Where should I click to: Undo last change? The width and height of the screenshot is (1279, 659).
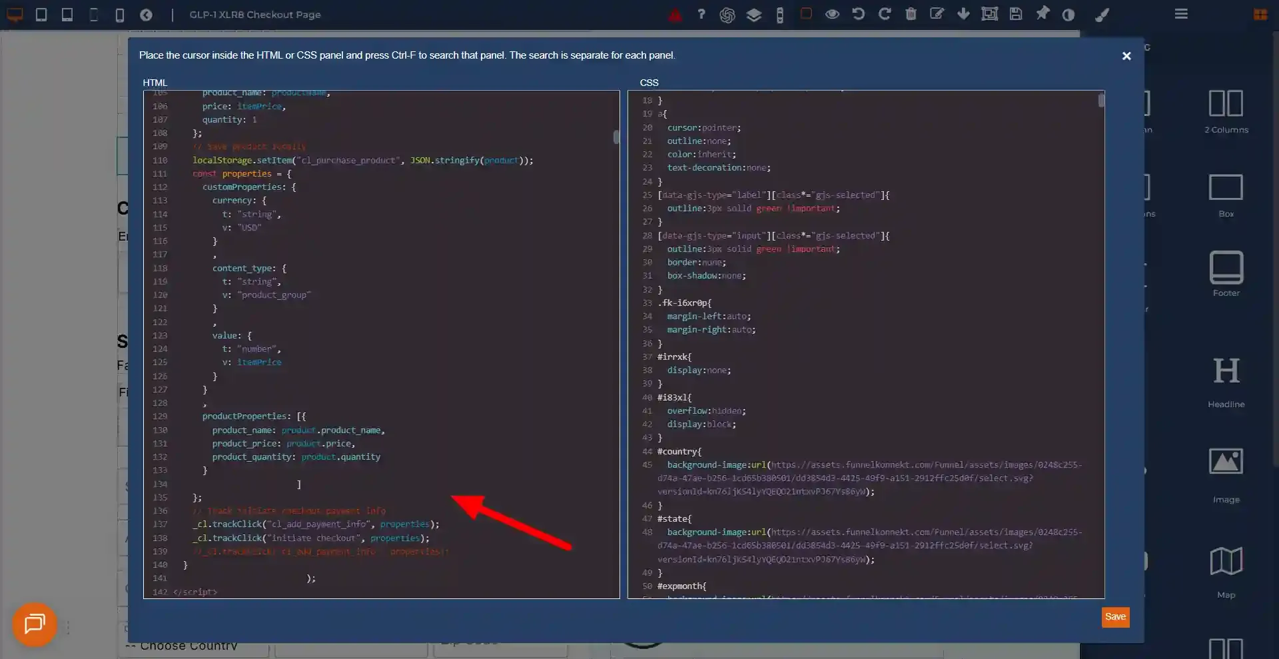click(858, 14)
